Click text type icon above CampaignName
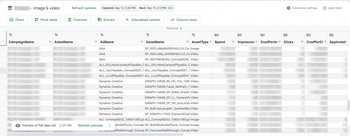The width and height of the screenshot is (350, 136). (x=10, y=35)
